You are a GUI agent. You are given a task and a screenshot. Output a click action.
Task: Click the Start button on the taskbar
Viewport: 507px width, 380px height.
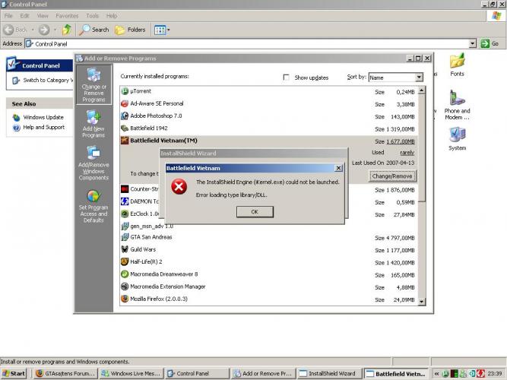click(x=14, y=374)
